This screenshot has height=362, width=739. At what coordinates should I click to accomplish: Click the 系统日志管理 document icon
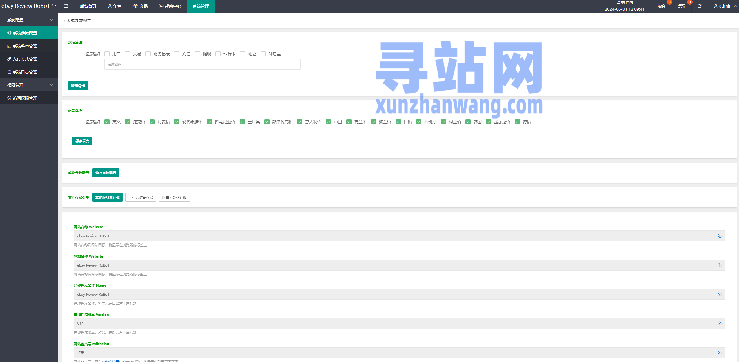pyautogui.click(x=9, y=72)
